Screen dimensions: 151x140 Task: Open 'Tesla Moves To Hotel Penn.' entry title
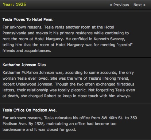click(x=28, y=19)
